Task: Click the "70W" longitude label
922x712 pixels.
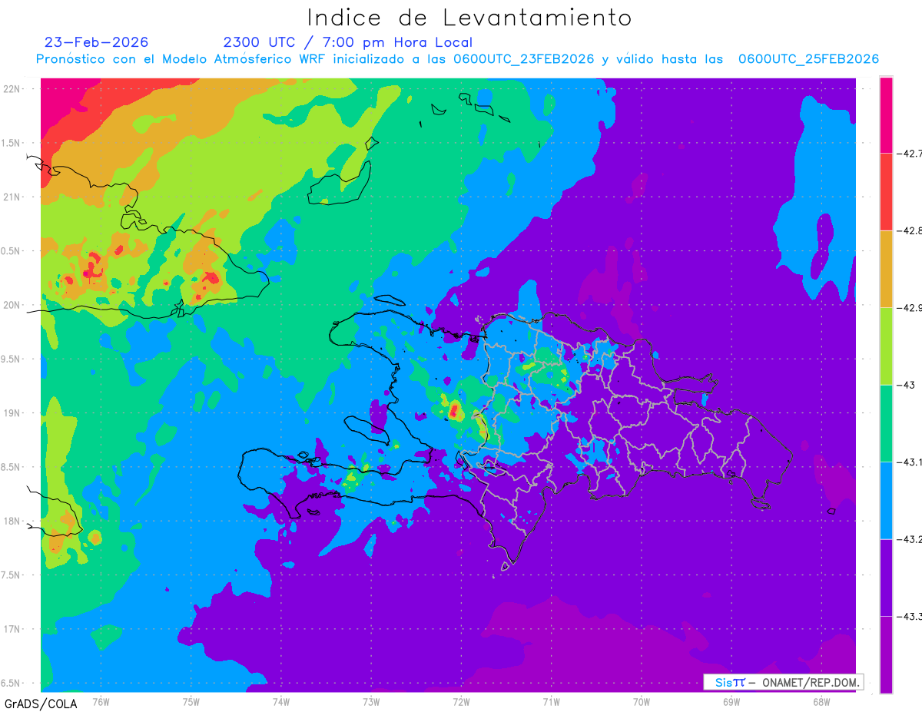Action: [x=642, y=701]
